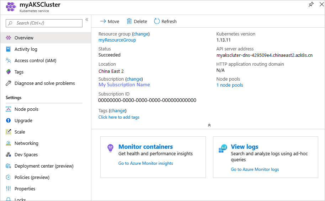Select the Node pools menu item

tap(26, 109)
